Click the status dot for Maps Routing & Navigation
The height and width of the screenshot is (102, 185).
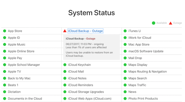(125, 72)
